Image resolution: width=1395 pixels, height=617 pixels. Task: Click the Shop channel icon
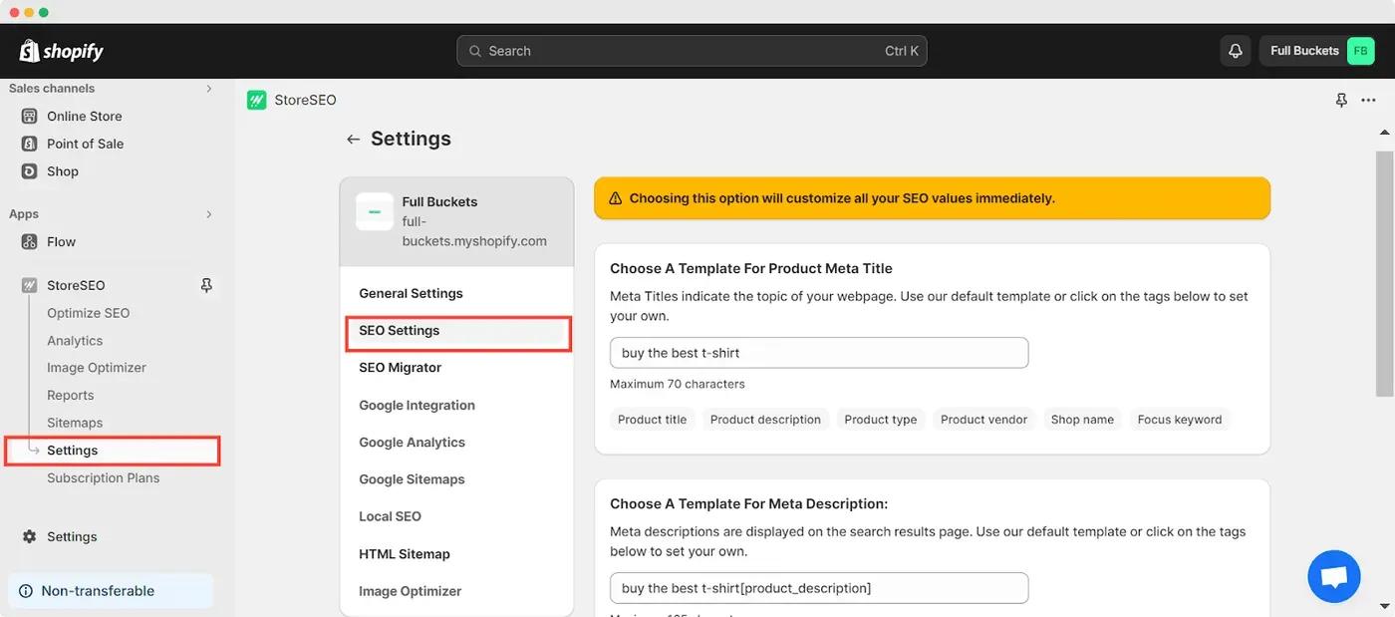click(29, 171)
